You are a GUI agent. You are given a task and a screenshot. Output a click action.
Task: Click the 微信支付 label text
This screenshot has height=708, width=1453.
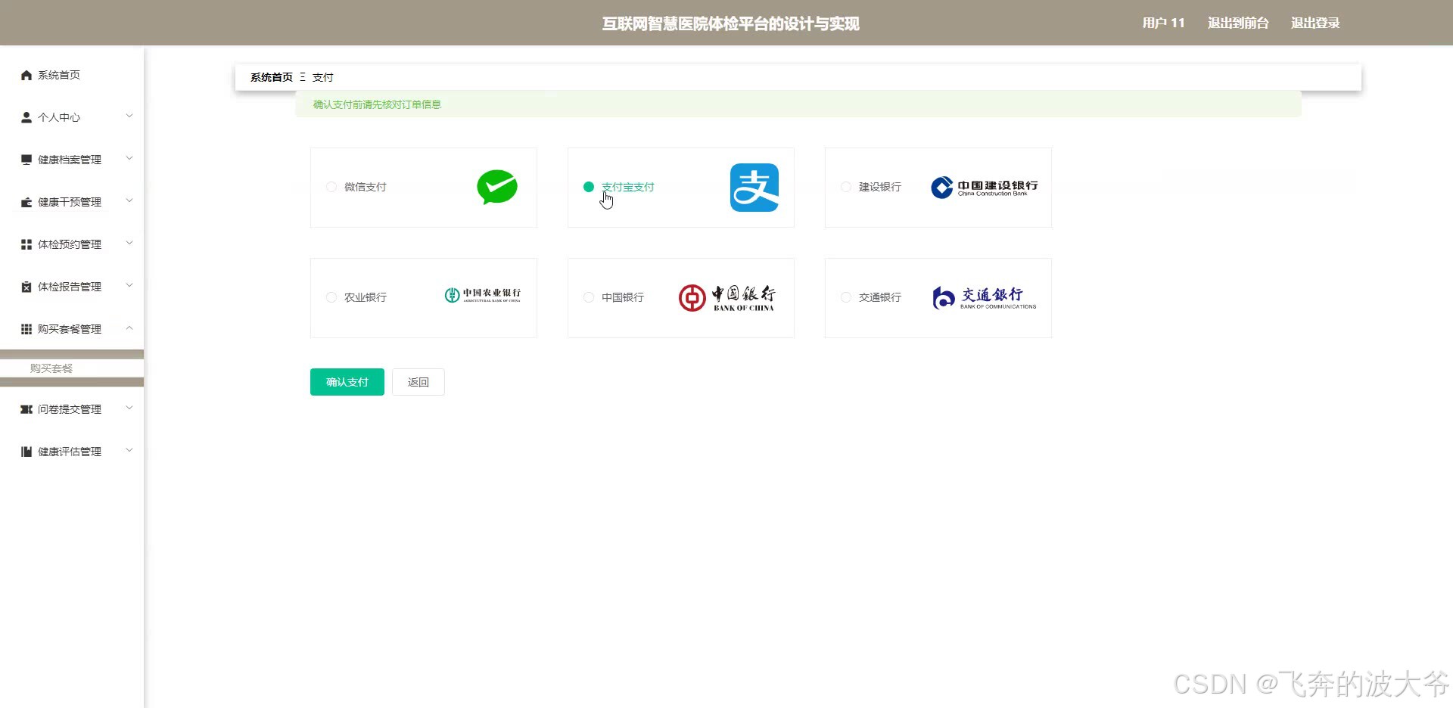coord(366,187)
